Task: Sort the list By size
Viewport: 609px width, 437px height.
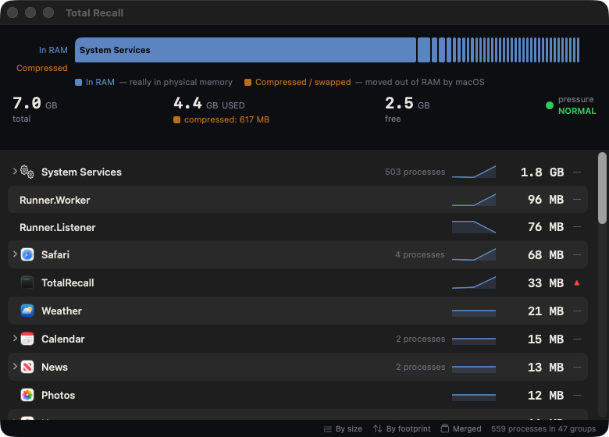Action: point(343,429)
